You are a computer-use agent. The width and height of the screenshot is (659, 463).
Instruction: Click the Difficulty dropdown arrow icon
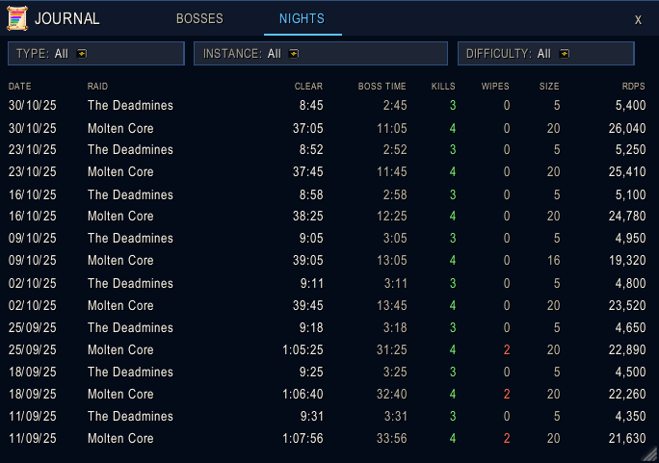click(565, 54)
